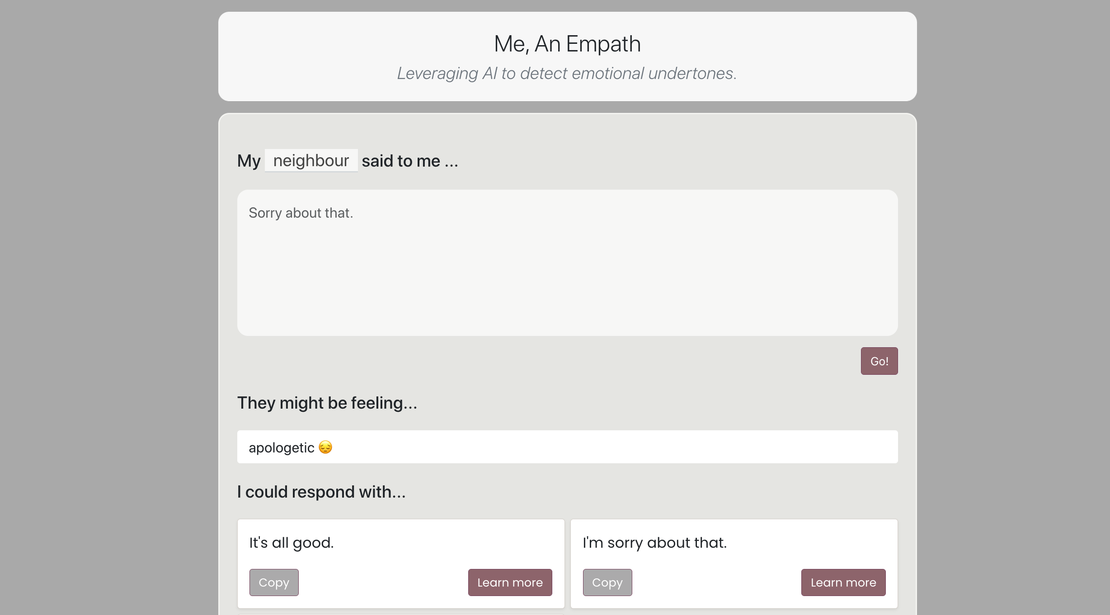Click the 'Leveraging AI' subtitle text
Screen dimensions: 1110x615
pyautogui.click(x=567, y=73)
